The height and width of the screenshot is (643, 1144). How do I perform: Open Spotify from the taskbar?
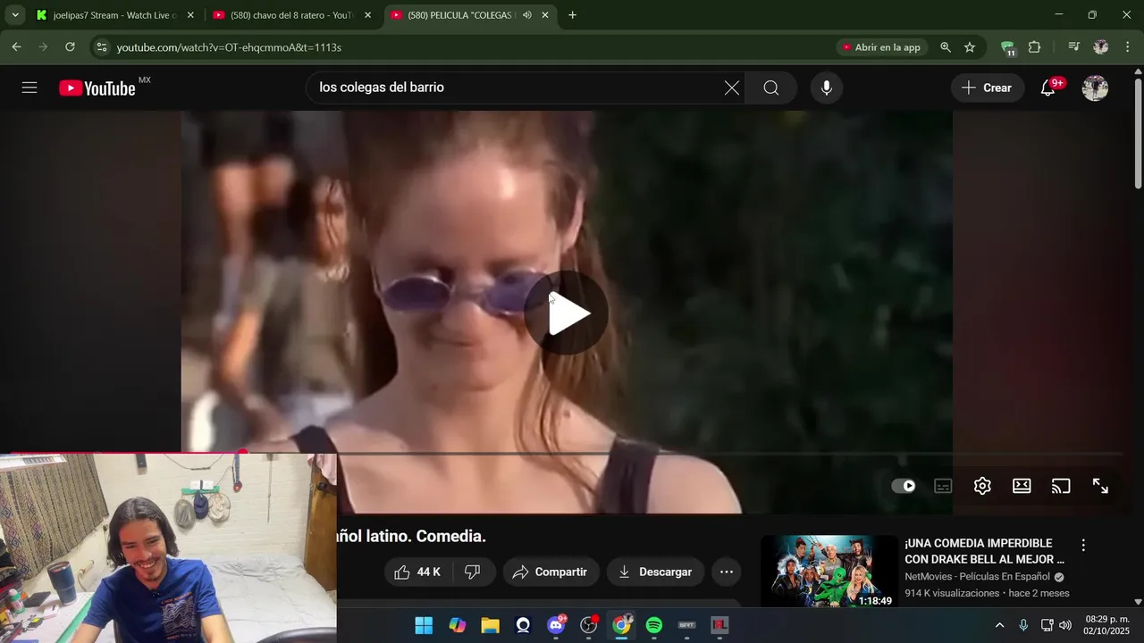pos(654,625)
